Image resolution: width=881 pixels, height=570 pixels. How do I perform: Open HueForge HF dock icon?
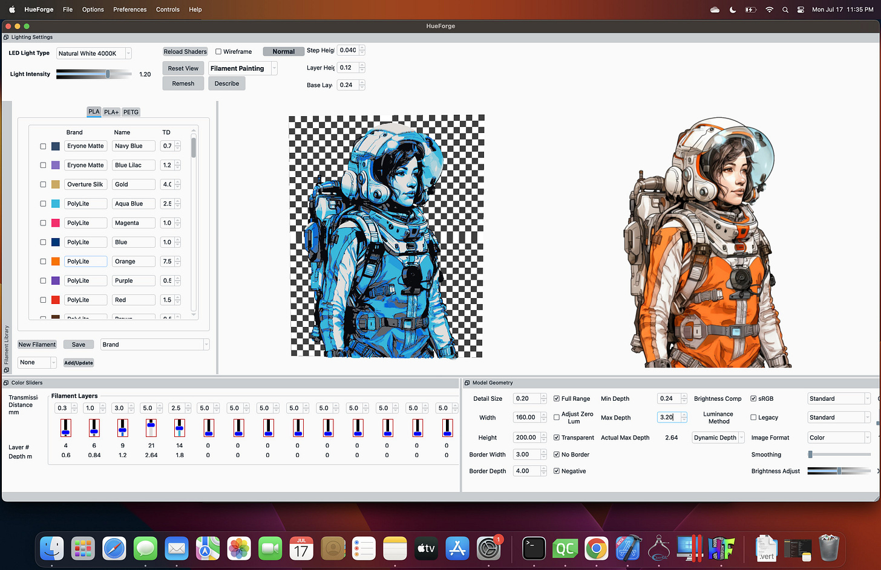[721, 548]
